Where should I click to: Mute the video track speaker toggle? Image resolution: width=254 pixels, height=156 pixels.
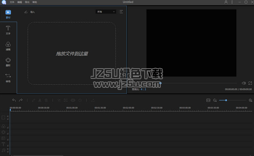click(8, 116)
